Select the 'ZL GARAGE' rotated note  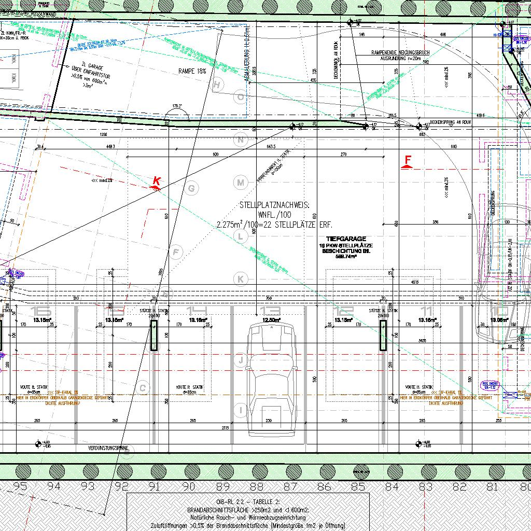pyautogui.click(x=92, y=66)
